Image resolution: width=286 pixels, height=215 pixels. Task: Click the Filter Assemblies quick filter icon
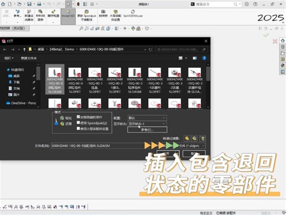[194, 138]
